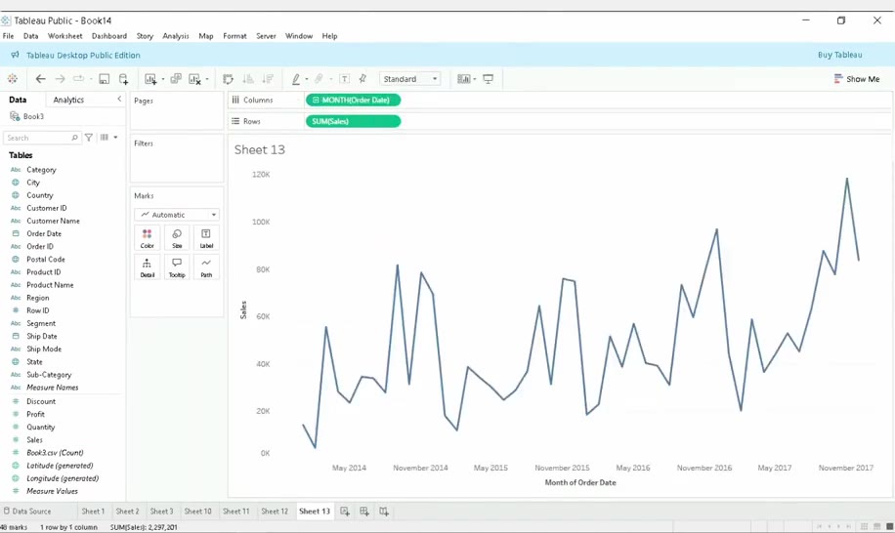Click the Duplicate sheet icon

176,79
